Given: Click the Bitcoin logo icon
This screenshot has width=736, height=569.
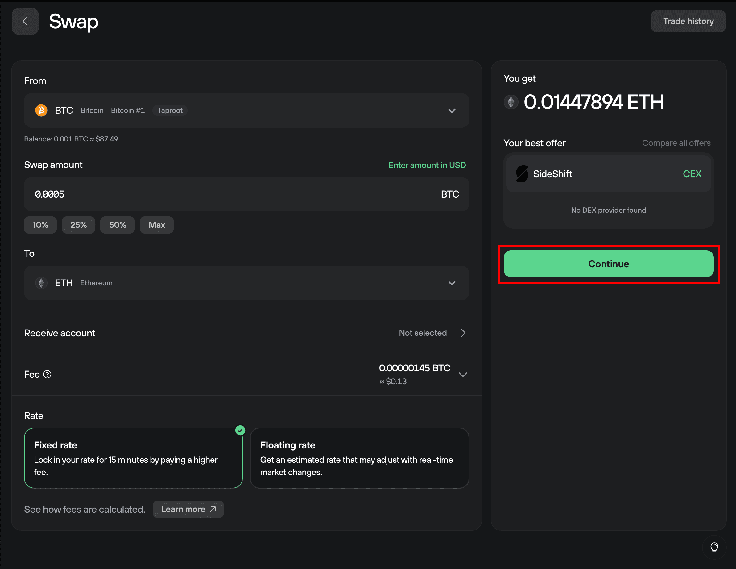Looking at the screenshot, I should click(41, 110).
